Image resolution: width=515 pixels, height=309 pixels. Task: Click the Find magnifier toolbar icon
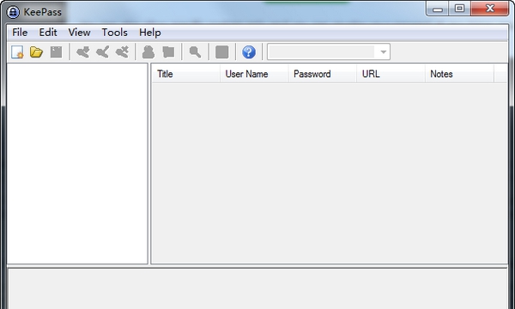coord(195,51)
